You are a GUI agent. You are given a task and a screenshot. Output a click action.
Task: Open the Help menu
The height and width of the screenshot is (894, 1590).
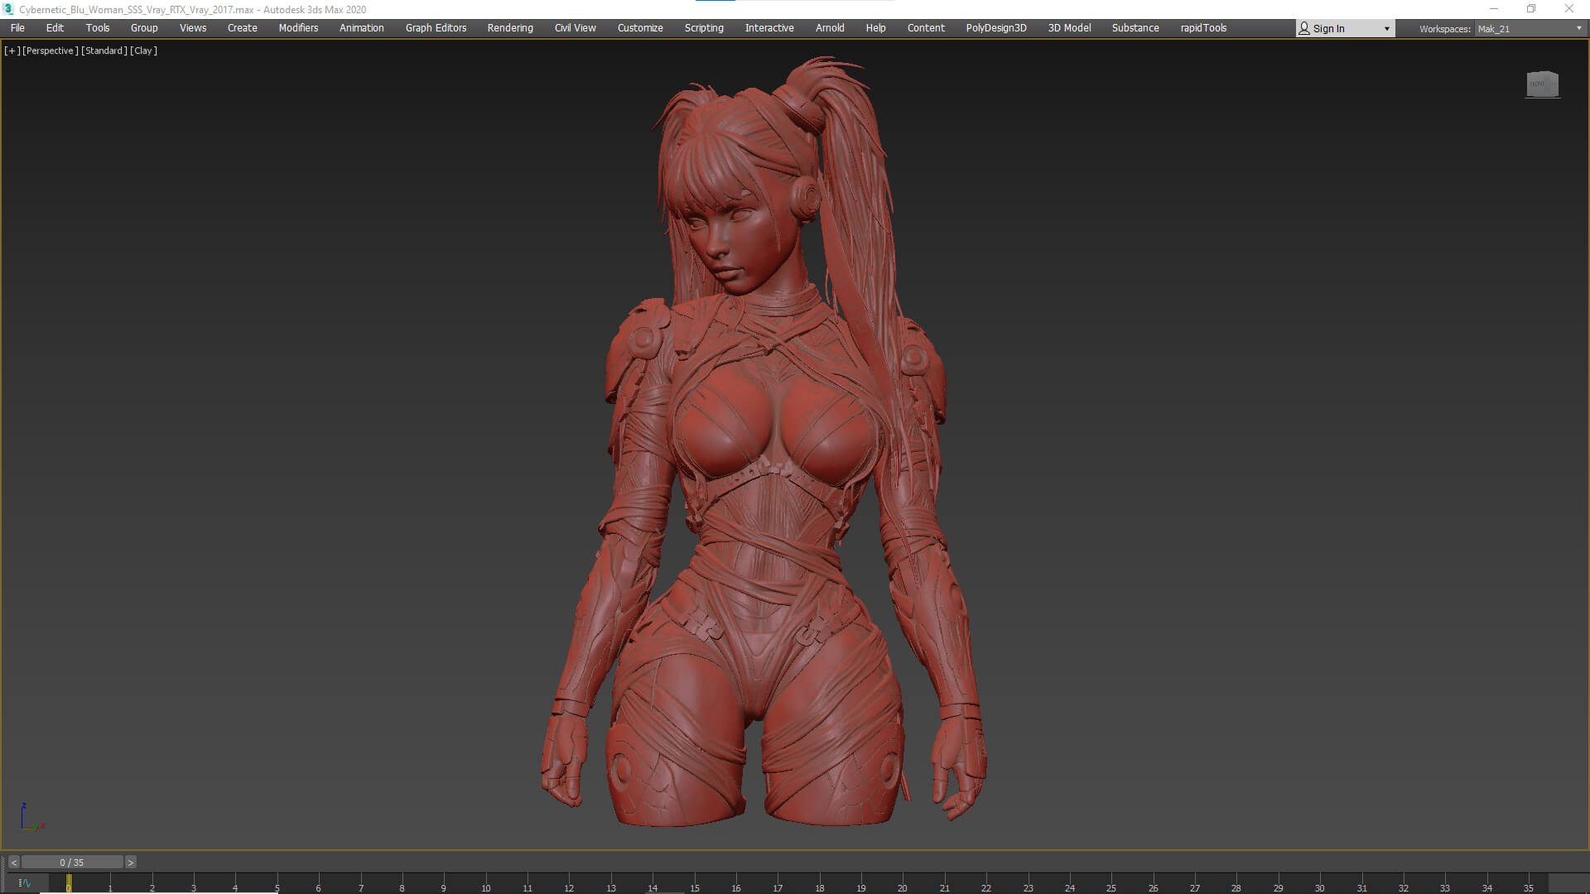coord(875,28)
